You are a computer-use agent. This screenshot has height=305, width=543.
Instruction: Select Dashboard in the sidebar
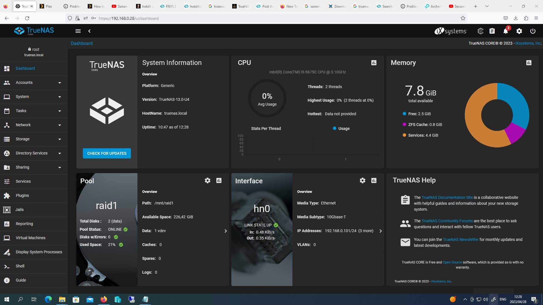click(x=34, y=68)
